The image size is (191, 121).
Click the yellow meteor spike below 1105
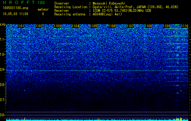[x=98, y=119]
